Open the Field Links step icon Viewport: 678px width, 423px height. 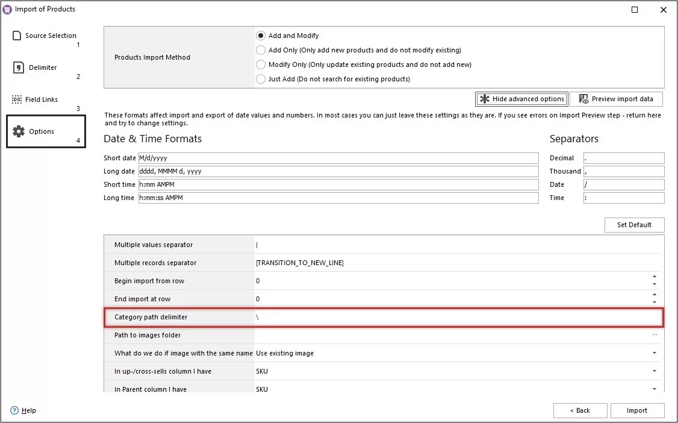tap(16, 99)
